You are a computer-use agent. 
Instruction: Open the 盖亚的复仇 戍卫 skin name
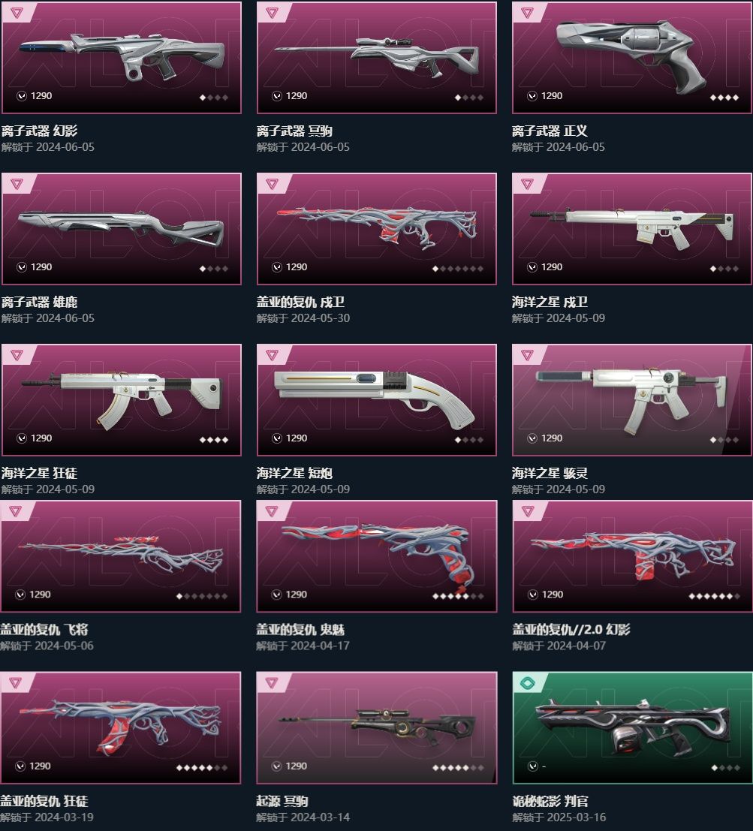tap(300, 302)
